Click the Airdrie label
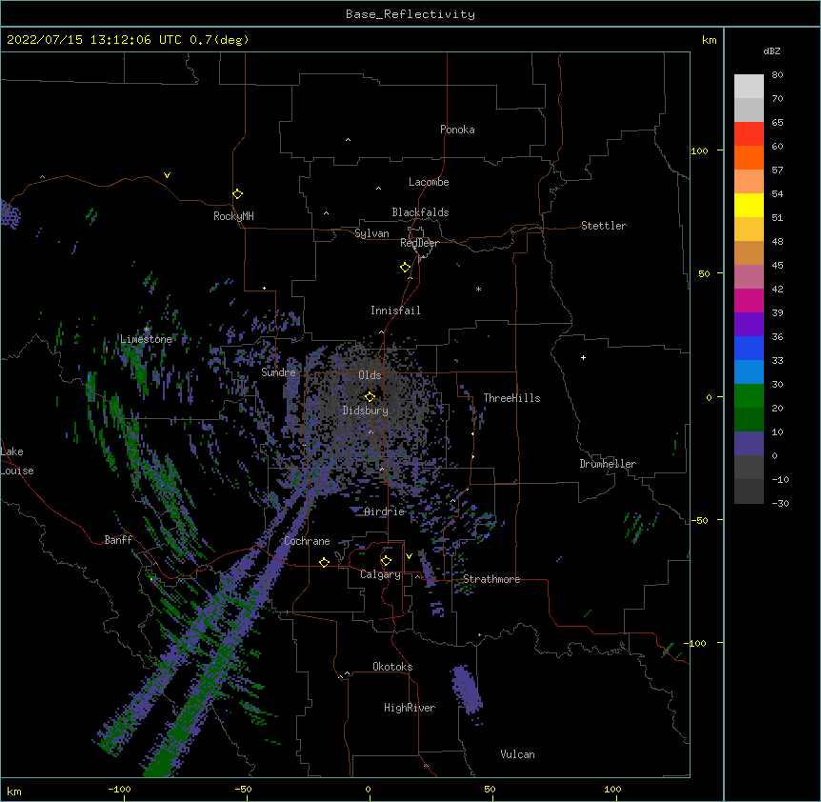 384,511
